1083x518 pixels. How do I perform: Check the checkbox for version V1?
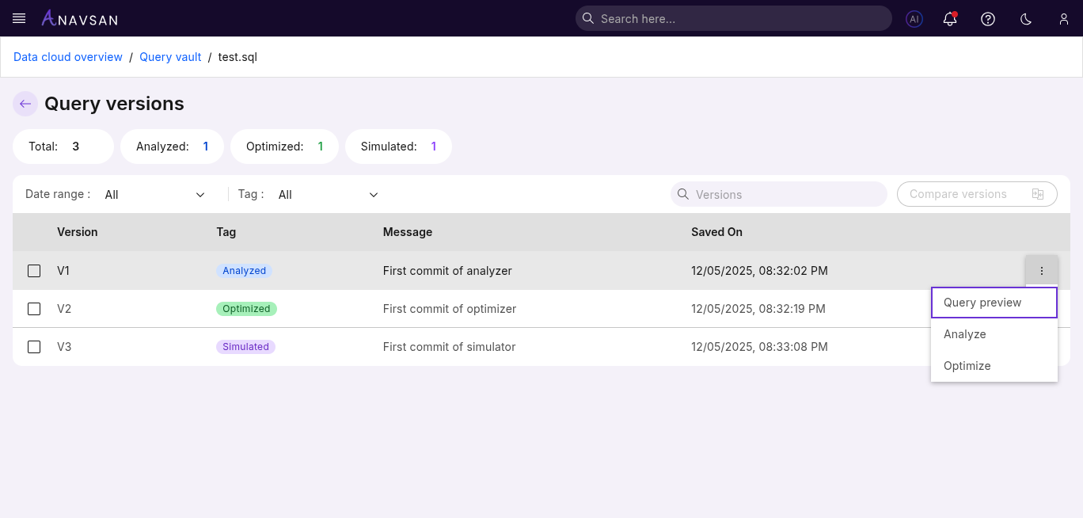pos(34,270)
